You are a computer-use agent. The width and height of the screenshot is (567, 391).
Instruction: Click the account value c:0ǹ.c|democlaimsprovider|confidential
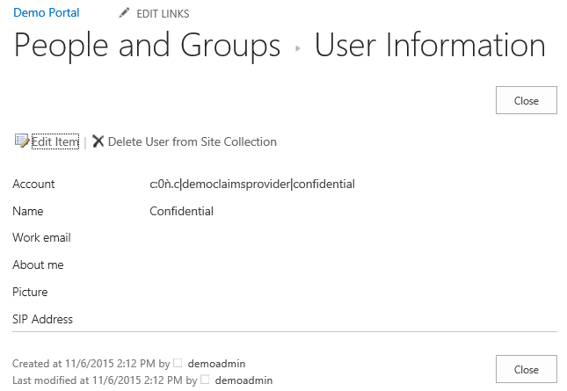tap(251, 185)
